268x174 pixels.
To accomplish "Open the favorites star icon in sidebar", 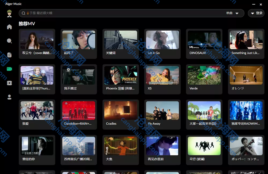I will tap(9, 83).
